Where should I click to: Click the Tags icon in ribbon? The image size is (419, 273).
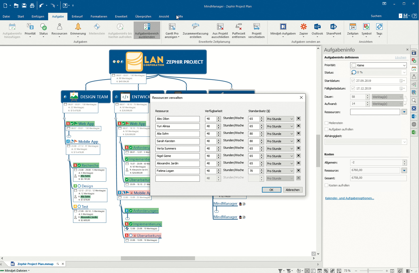pyautogui.click(x=379, y=27)
